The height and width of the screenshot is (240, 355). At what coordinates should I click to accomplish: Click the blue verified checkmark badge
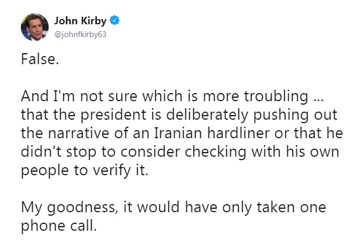[x=115, y=20]
